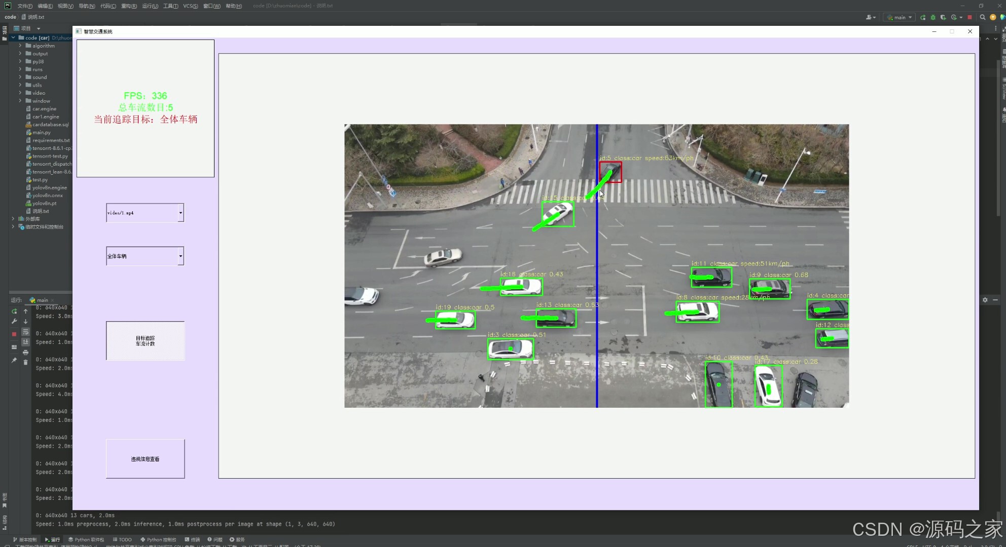Open the 导航(N) menu

87,6
